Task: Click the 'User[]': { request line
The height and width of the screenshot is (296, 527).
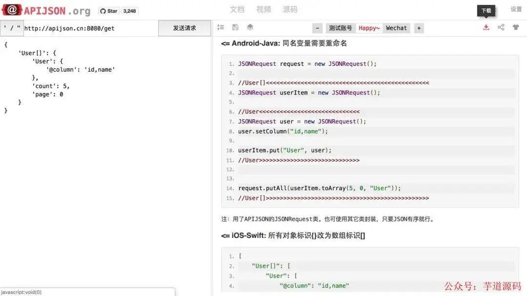Action: pyautogui.click(x=37, y=53)
